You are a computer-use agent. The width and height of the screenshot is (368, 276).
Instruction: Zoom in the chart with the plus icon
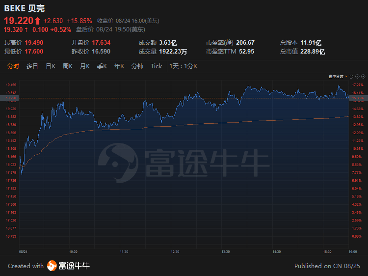tap(363, 76)
